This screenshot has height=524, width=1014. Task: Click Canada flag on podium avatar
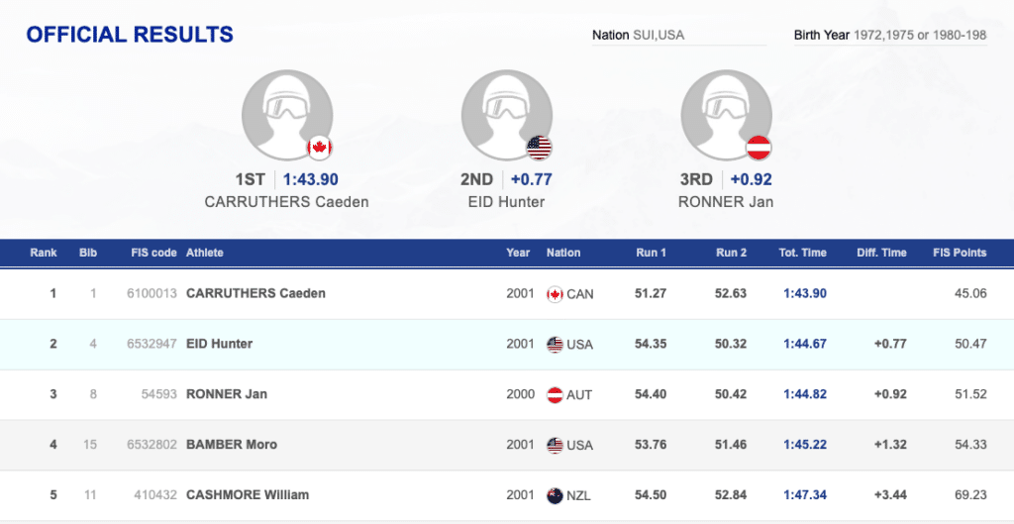(x=319, y=149)
